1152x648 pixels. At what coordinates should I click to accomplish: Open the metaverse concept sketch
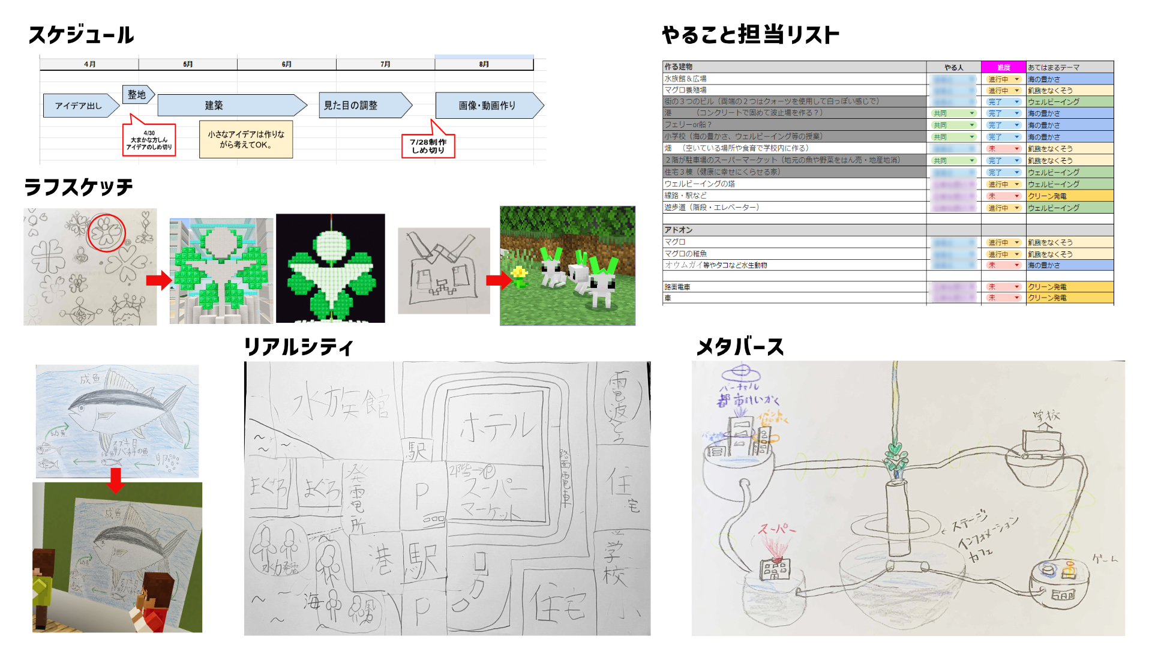908,499
